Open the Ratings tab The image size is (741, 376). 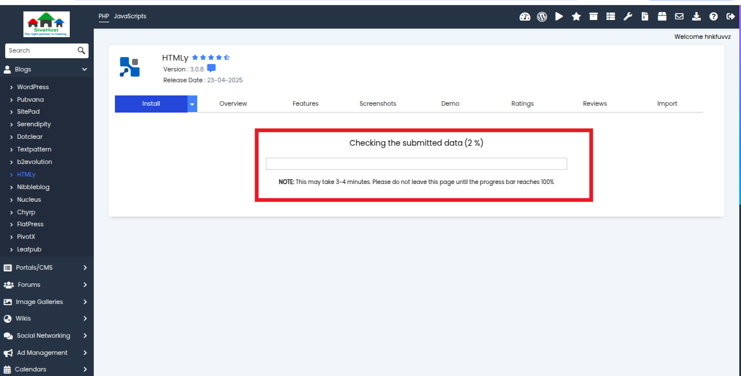tap(523, 104)
